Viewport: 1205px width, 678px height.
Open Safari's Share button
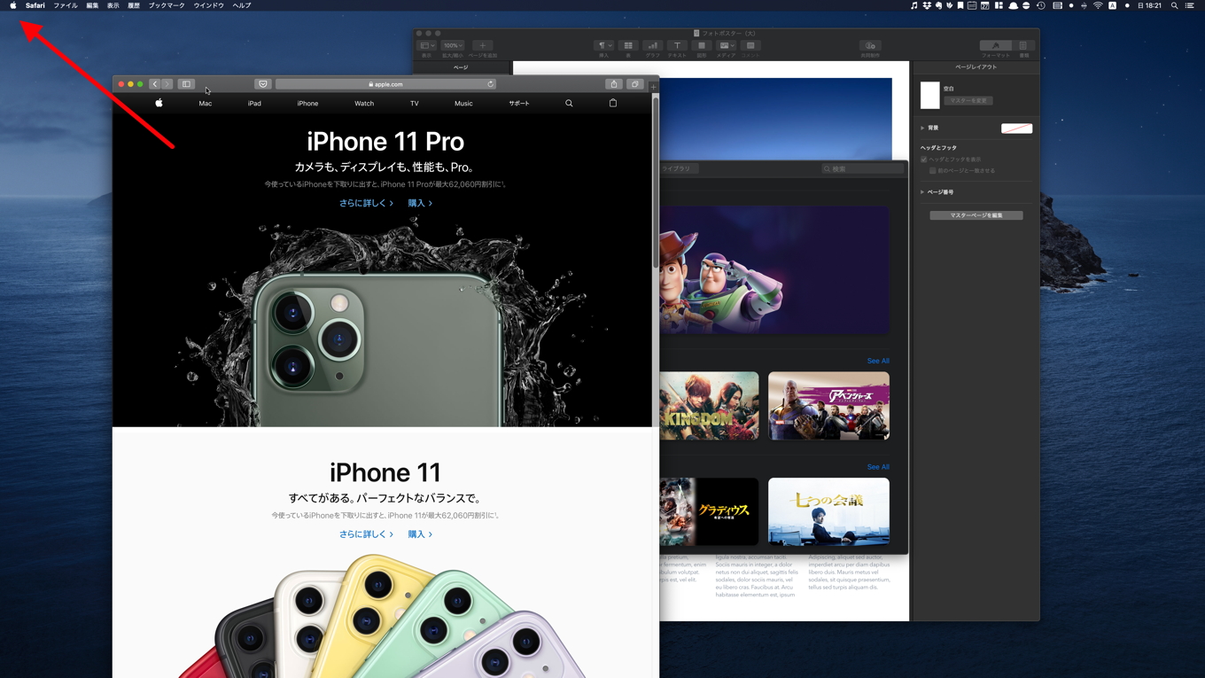tap(614, 84)
